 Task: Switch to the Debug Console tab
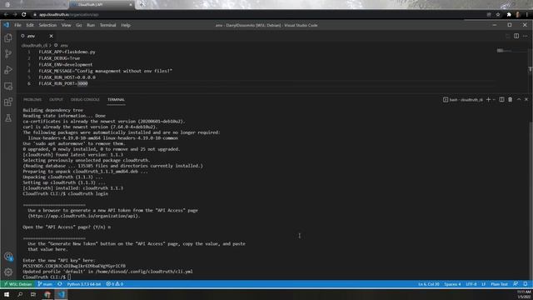point(85,100)
